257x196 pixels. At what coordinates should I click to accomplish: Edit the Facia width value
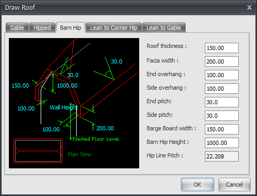tap(222, 62)
